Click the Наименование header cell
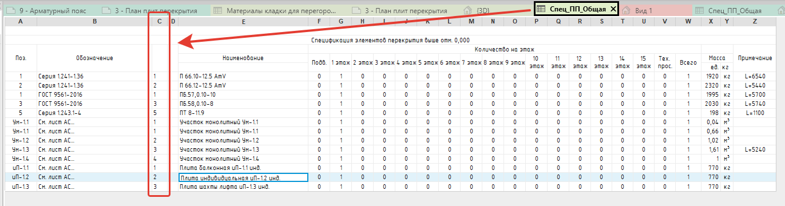This screenshot has height=206, width=785. [243, 58]
